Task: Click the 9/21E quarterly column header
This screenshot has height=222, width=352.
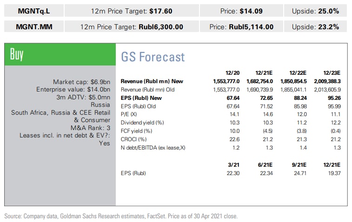Action: 300,165
